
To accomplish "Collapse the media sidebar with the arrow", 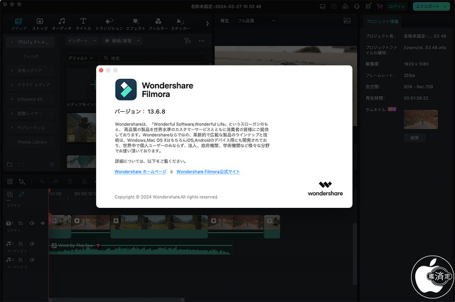I will click(x=52, y=165).
